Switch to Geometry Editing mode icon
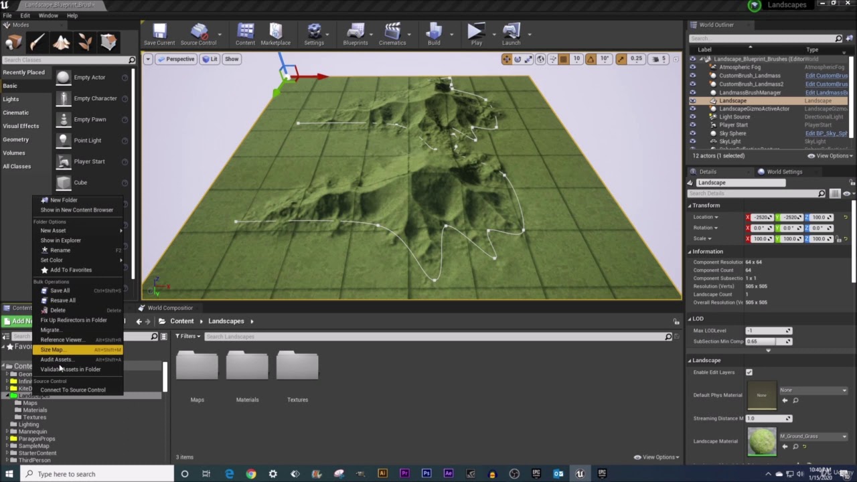This screenshot has width=857, height=482. pyautogui.click(x=108, y=43)
